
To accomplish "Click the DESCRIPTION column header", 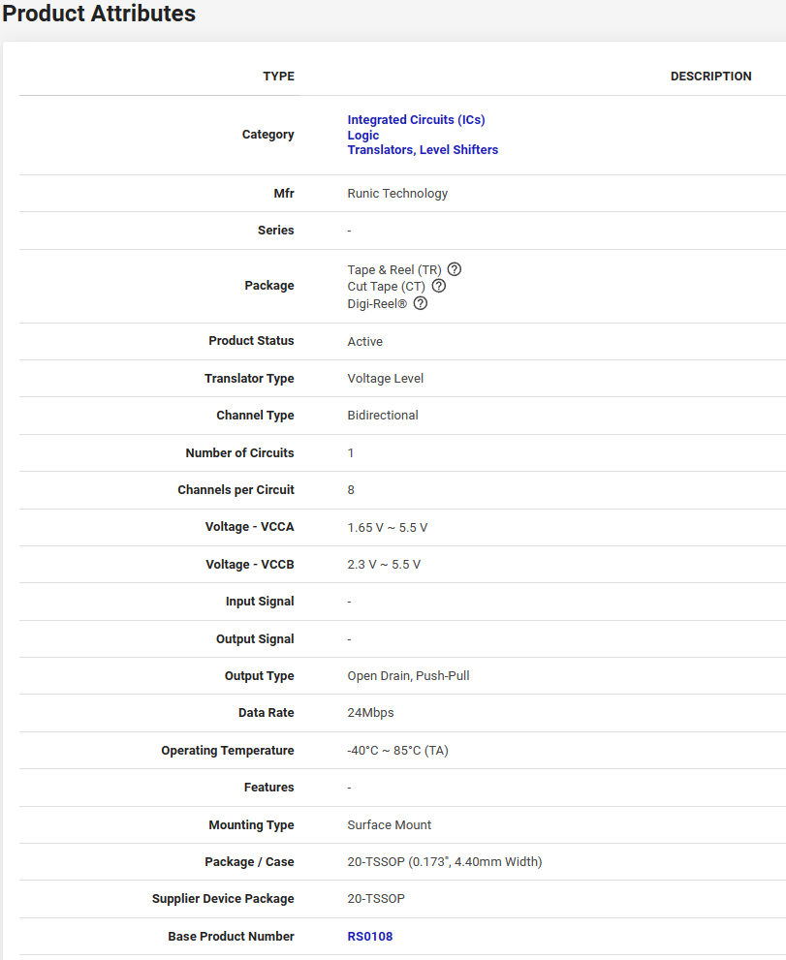I will [710, 77].
